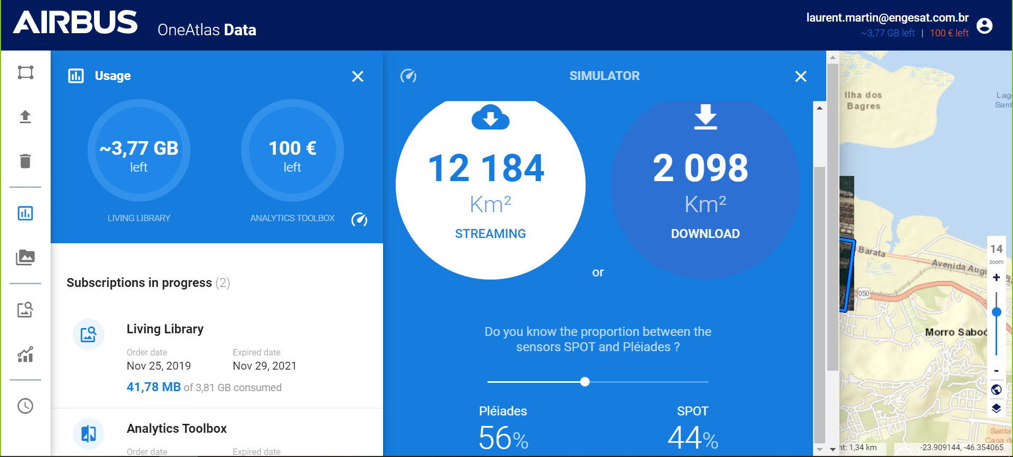The image size is (1013, 457).
Task: Click the Pléiades/SPOT proportion slider handle
Action: tap(585, 382)
